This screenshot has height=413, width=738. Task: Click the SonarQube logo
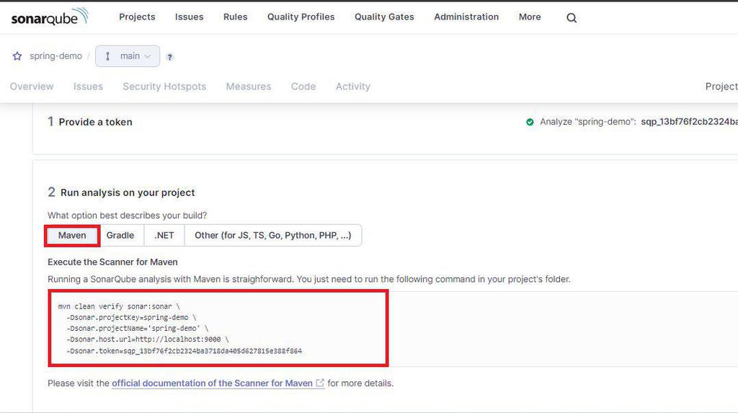click(x=50, y=17)
